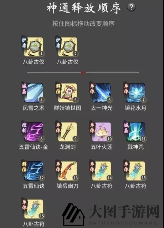This screenshot has width=164, height=228.
Task: Select 八卦古符 talisman numbered 14
Action: click(x=101, y=171)
